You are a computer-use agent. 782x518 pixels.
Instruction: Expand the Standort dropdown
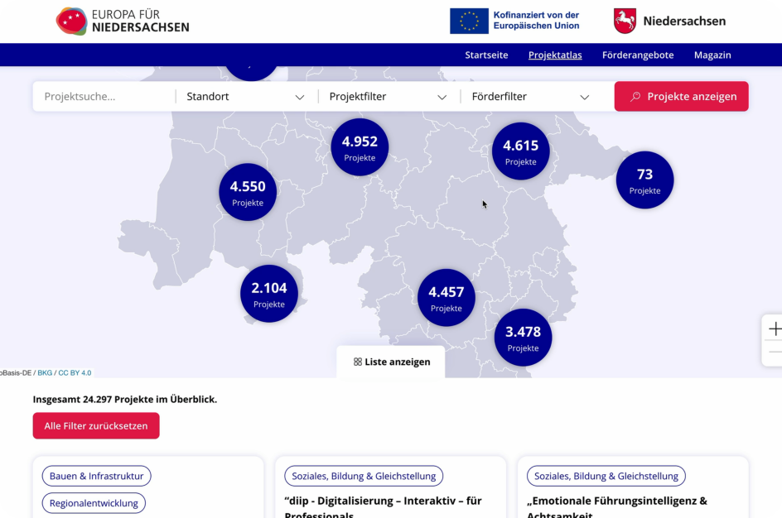[x=245, y=97]
